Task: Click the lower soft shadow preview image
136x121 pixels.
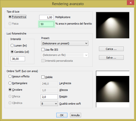Action: click(113, 89)
